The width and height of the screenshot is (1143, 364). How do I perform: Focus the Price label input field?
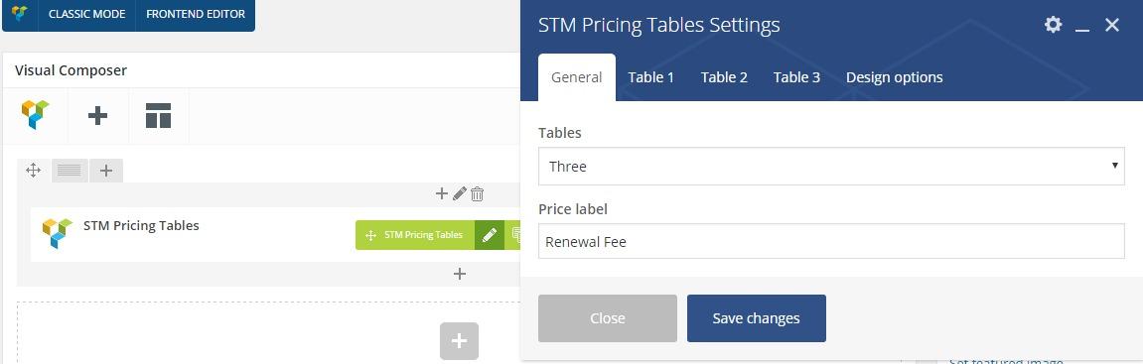tap(831, 241)
